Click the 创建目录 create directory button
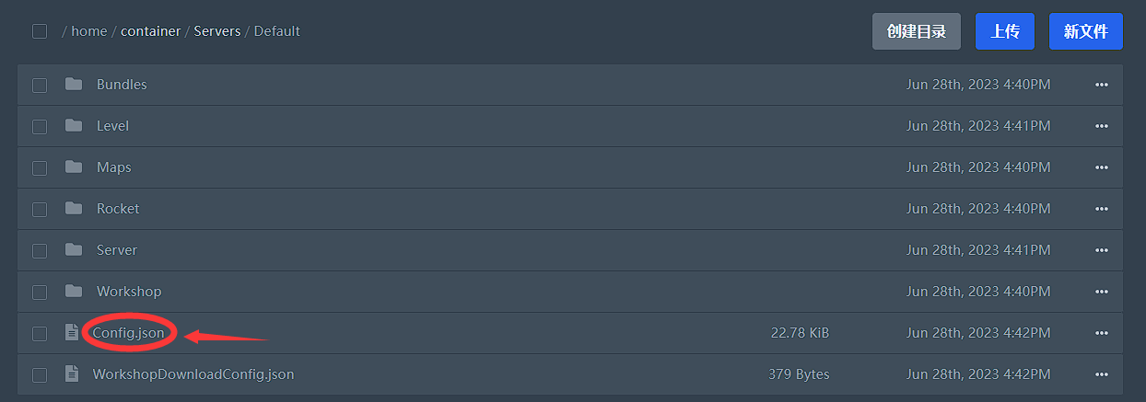The width and height of the screenshot is (1146, 402). tap(917, 31)
